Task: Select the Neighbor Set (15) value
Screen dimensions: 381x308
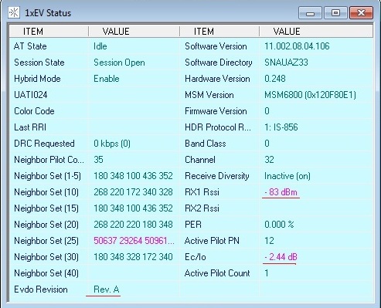Action: (133, 208)
